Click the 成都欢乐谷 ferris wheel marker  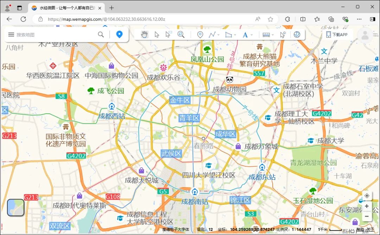click(163, 67)
